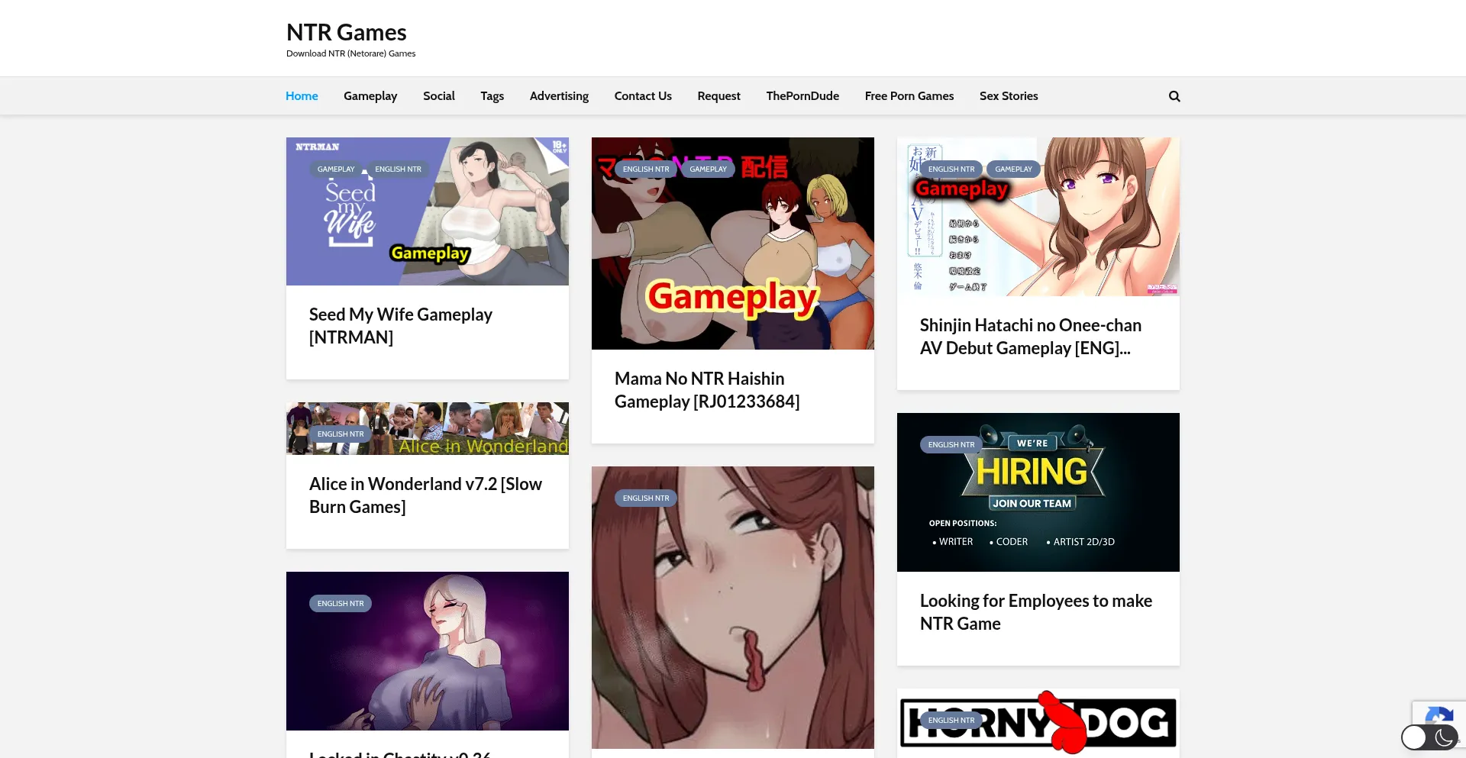The height and width of the screenshot is (758, 1466).
Task: Open the Sex Stories nav link
Action: tap(1008, 96)
